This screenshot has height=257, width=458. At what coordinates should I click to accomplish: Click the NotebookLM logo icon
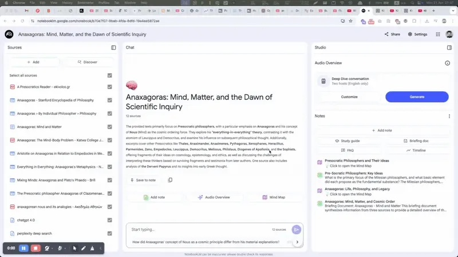coord(9,34)
